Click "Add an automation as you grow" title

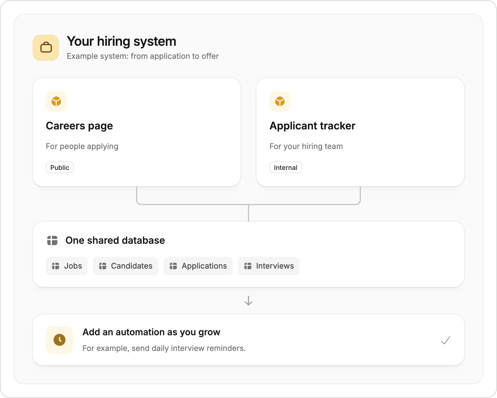coord(151,332)
